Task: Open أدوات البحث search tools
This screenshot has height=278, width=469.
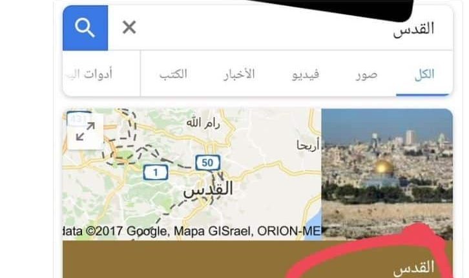Action: coord(89,74)
